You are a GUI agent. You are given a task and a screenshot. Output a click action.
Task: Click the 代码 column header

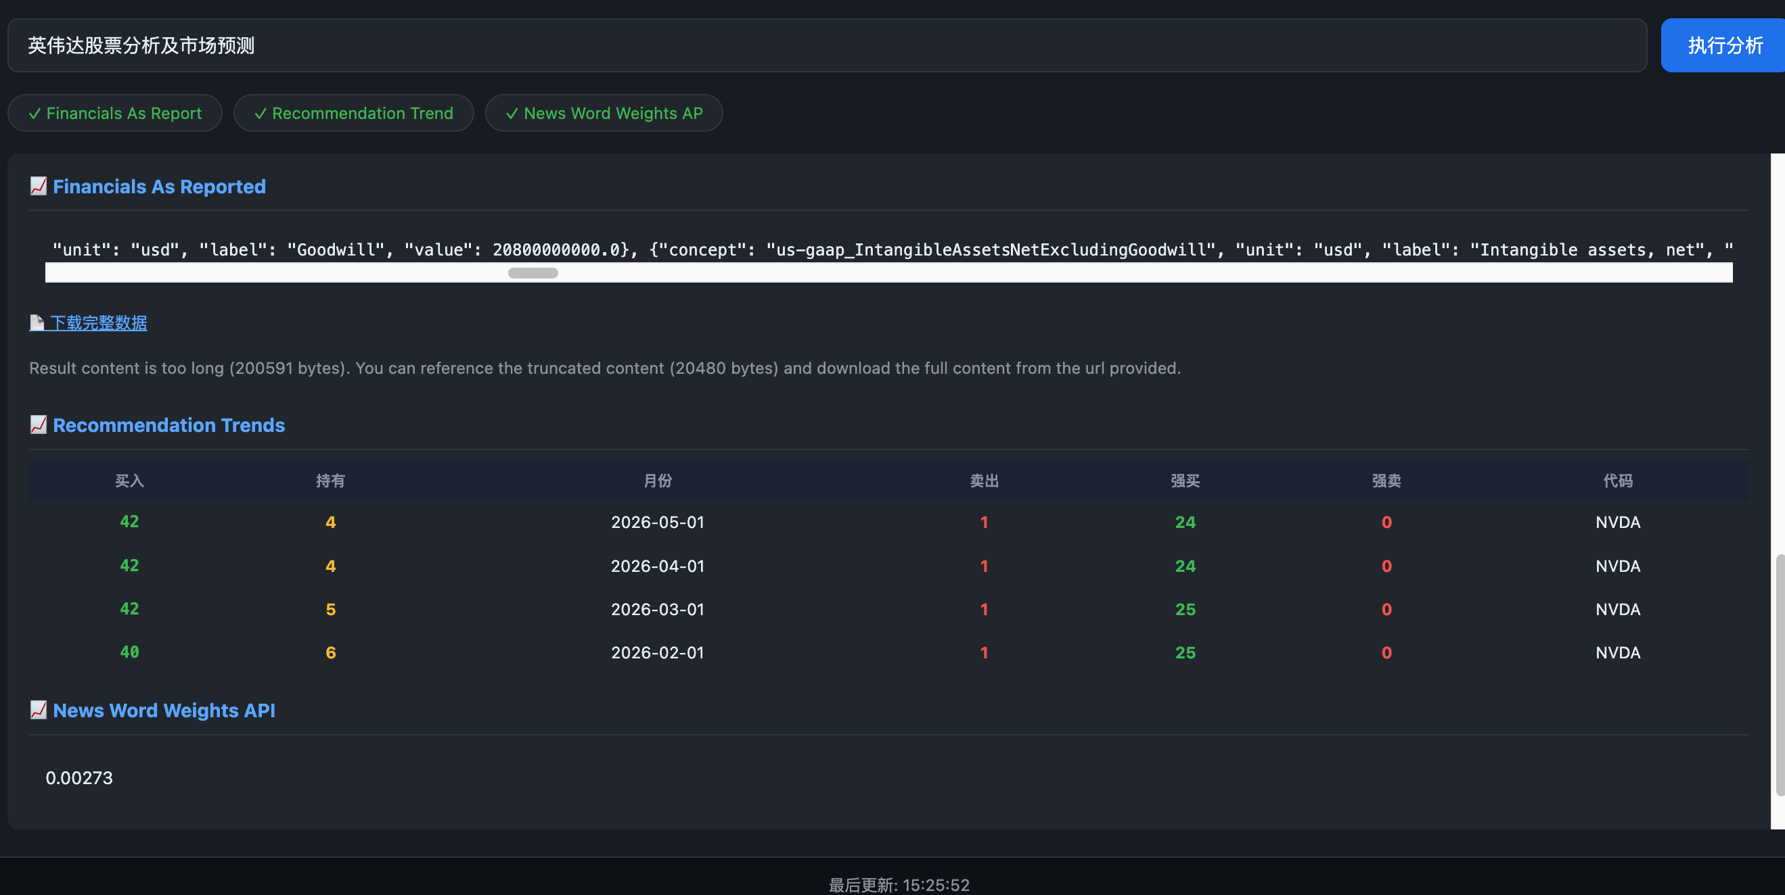[1618, 481]
